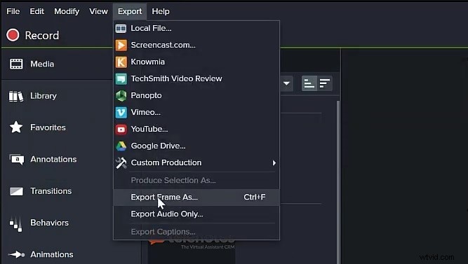
Task: Select Export Audio Only... menu entry
Action: point(196,214)
